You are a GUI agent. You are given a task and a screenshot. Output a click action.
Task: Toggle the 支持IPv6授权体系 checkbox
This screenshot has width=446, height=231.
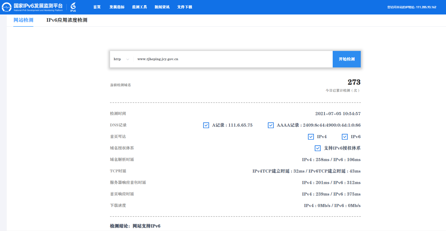coord(318,148)
